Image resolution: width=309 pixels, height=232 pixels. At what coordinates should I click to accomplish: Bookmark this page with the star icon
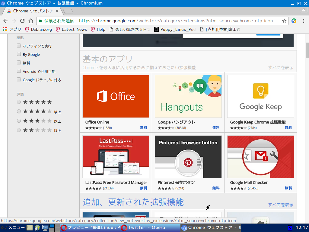pos(284,21)
